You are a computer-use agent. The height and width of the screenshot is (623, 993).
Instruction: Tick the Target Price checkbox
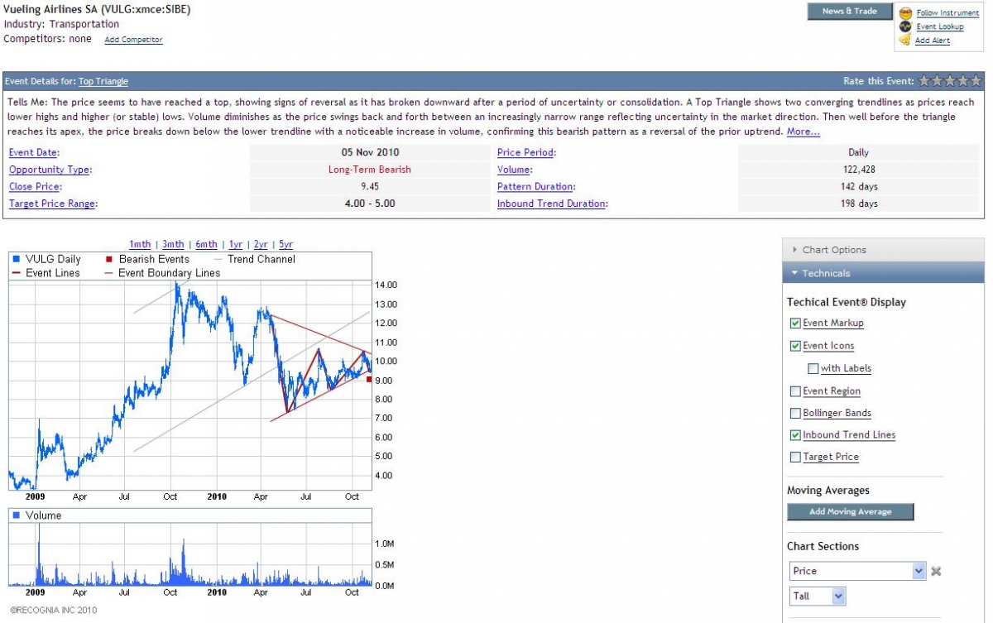(795, 458)
